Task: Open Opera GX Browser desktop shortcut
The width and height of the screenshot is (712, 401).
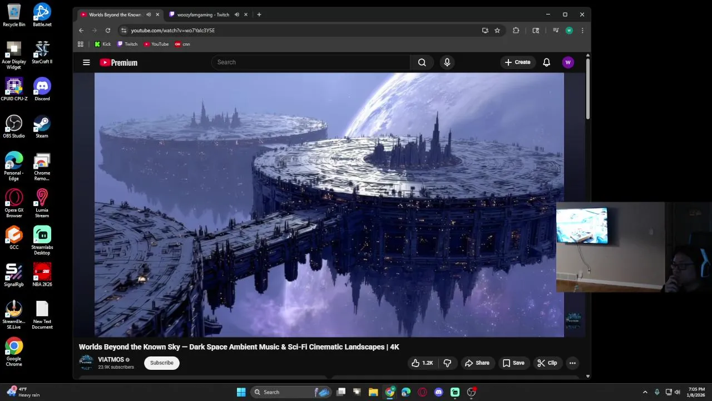Action: click(14, 203)
